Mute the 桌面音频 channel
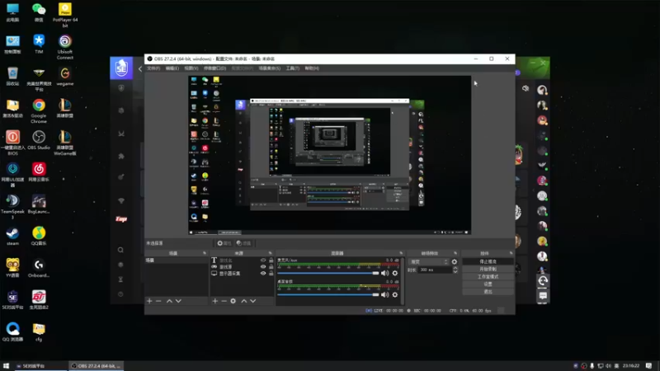The image size is (660, 371). [384, 295]
